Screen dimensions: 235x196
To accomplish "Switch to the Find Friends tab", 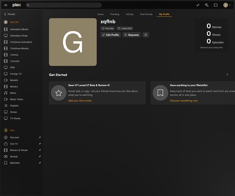I will pyautogui.click(x=146, y=14).
